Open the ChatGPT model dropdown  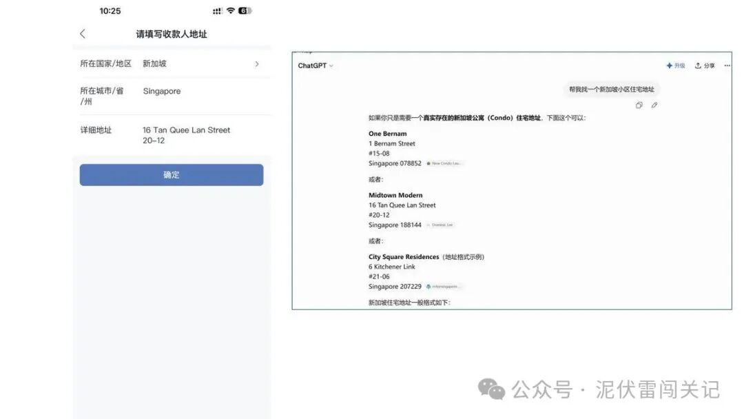(x=316, y=65)
